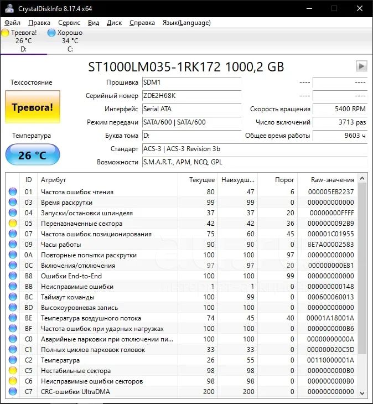Click status icon for BD Высокоуровневая запись

pos(13,307)
